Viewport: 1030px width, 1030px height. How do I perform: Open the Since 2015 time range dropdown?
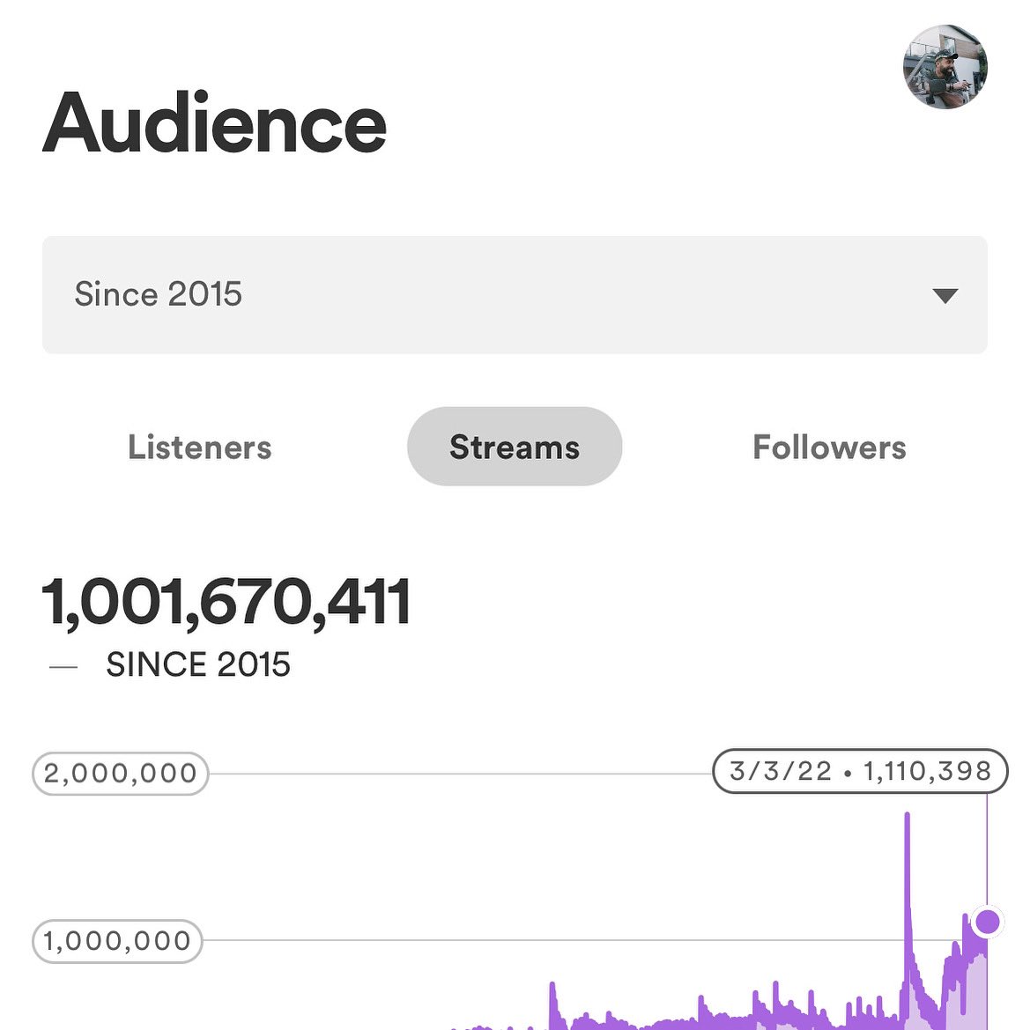pyautogui.click(x=515, y=295)
